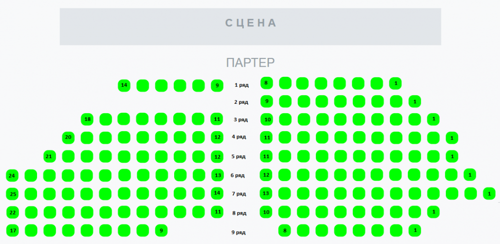500x244 pixels.
Task: Choose seat 18 in row 3
Action: (x=87, y=119)
